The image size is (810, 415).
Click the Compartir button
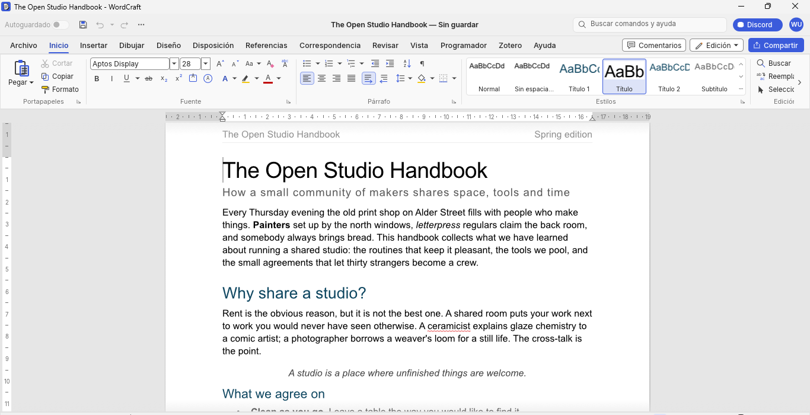[x=776, y=45]
